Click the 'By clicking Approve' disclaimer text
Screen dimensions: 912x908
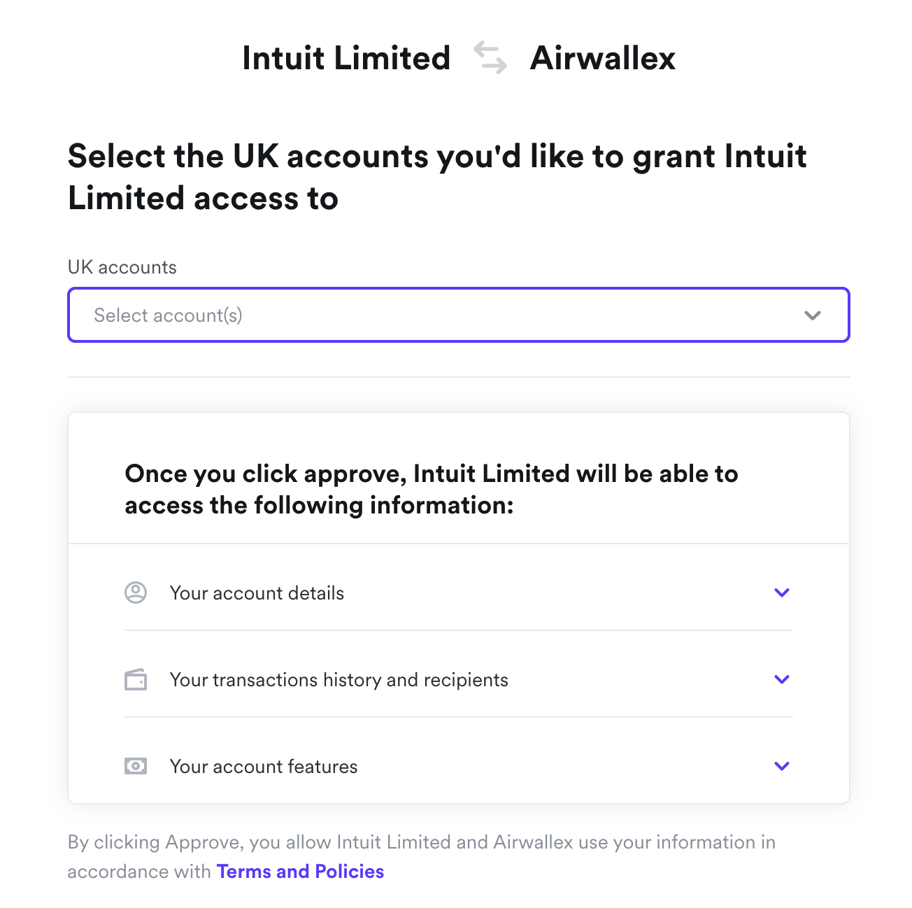point(421,842)
